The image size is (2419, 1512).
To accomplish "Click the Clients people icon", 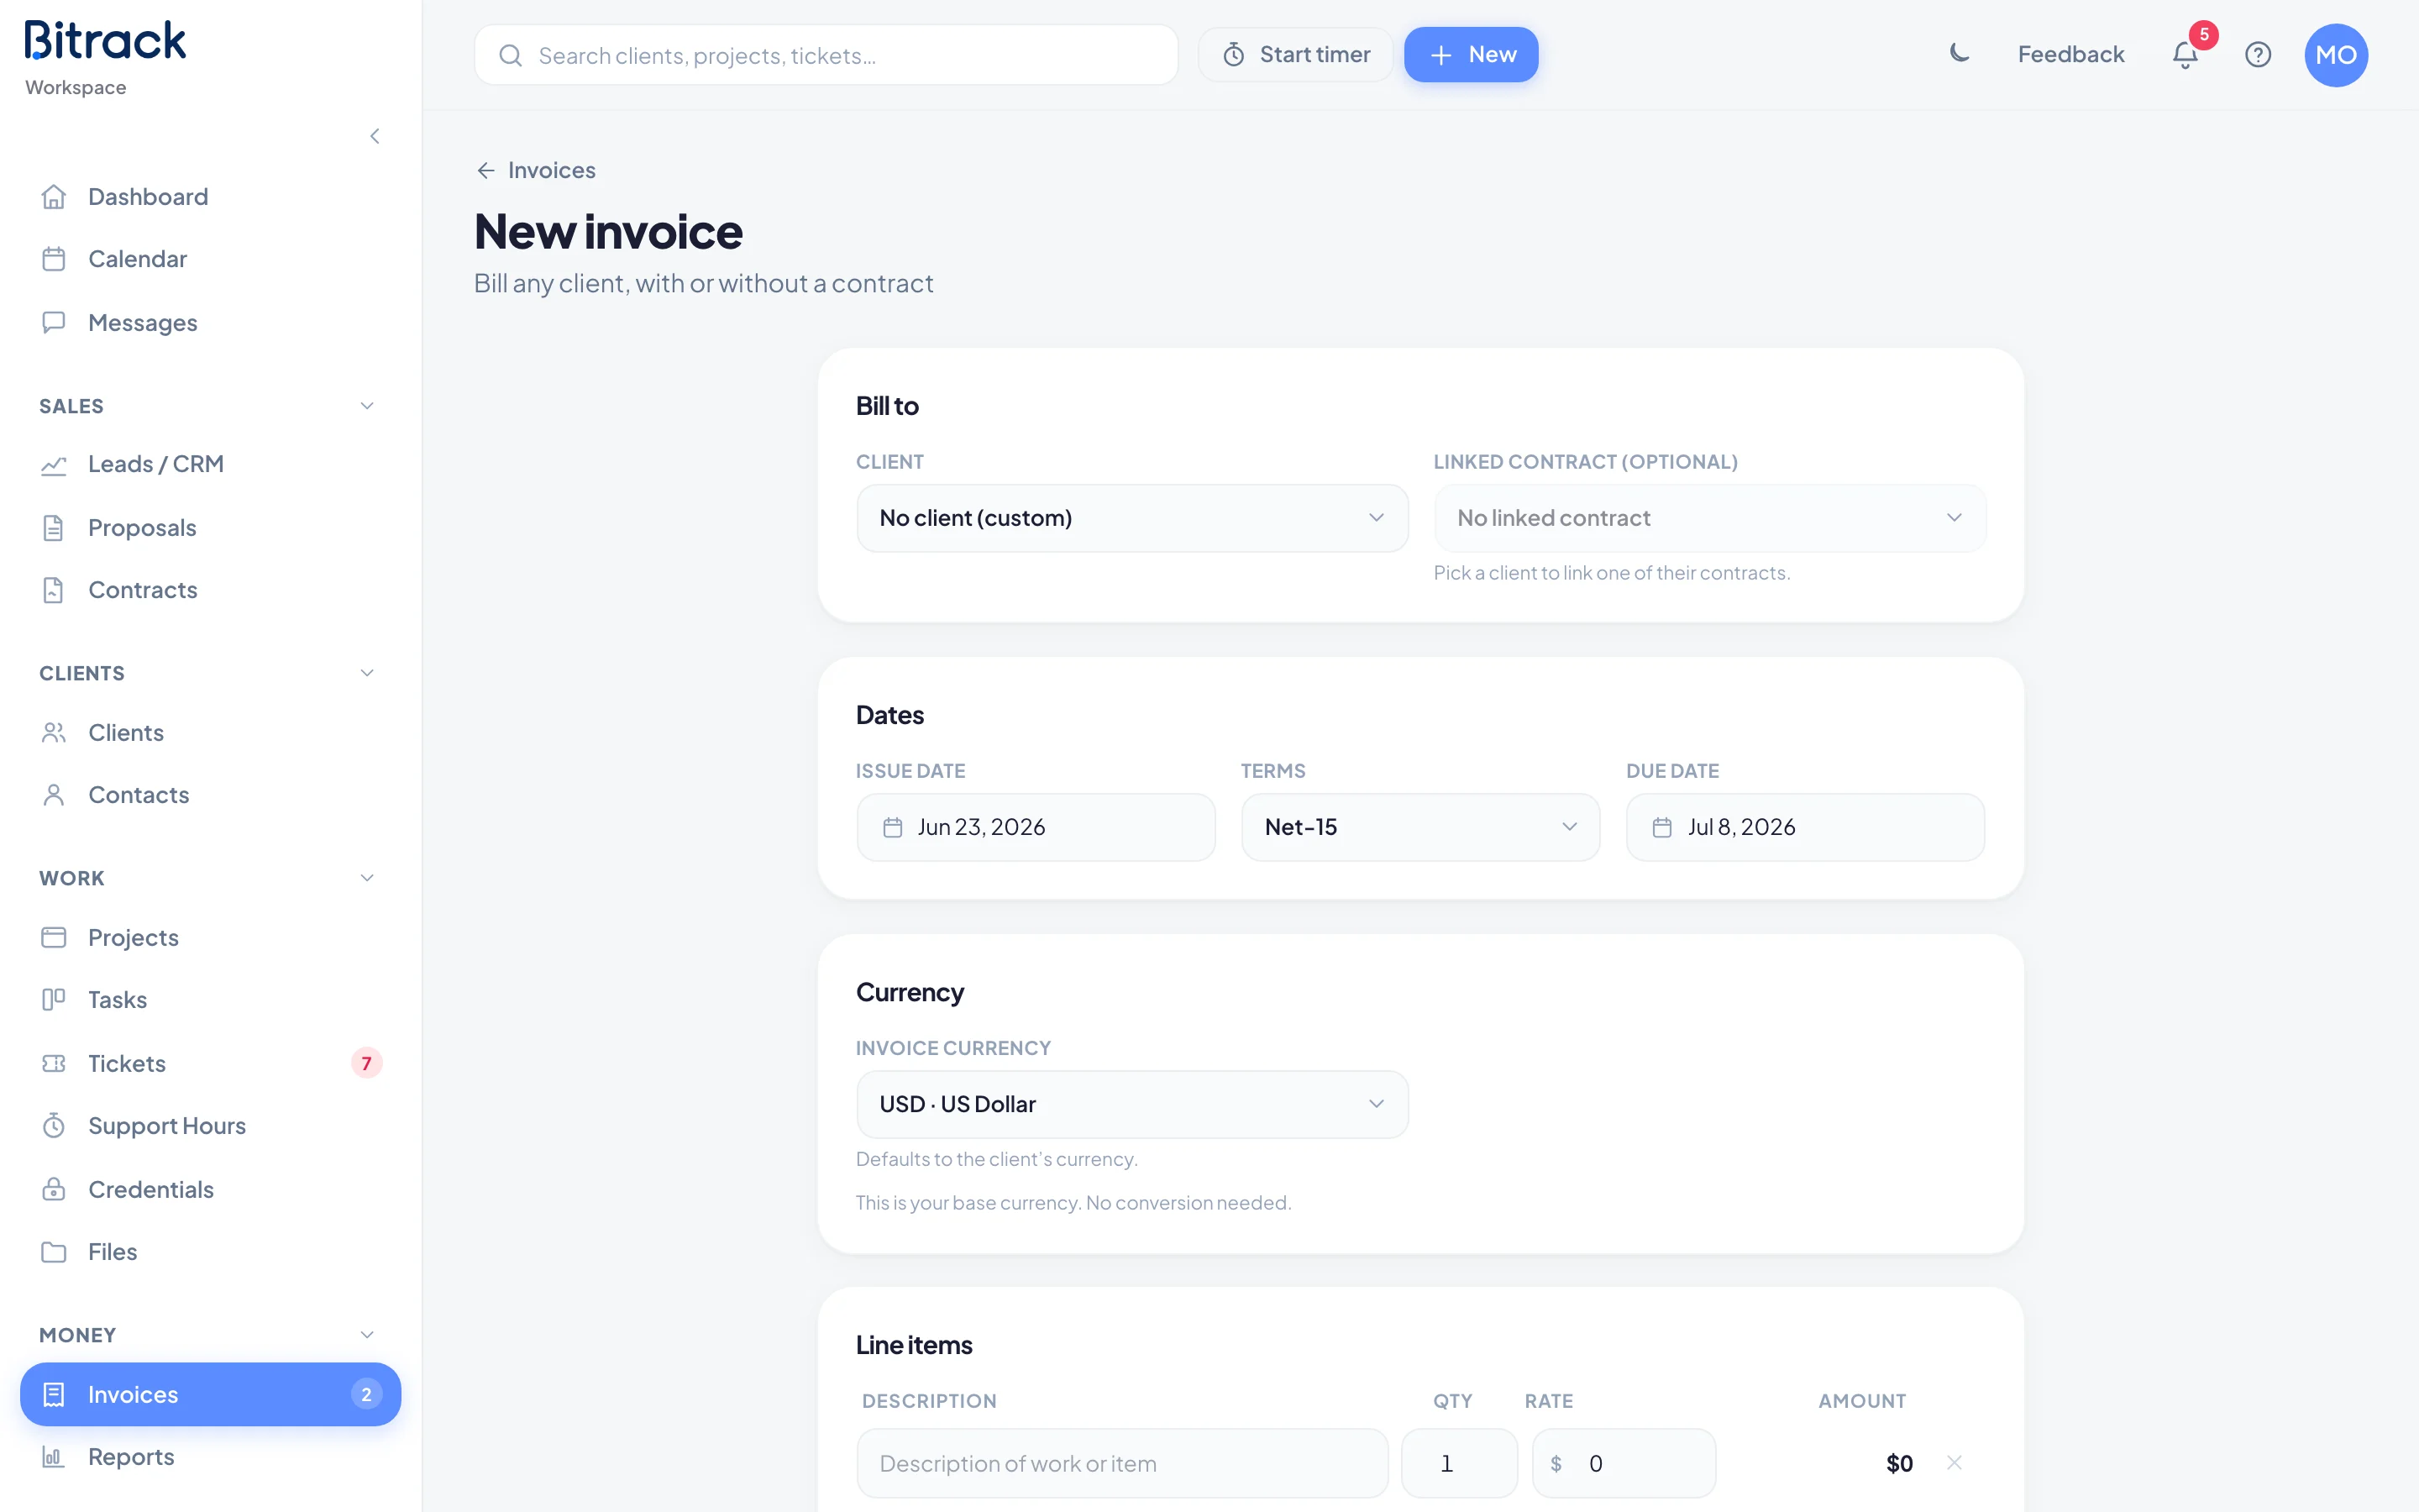I will 54,732.
